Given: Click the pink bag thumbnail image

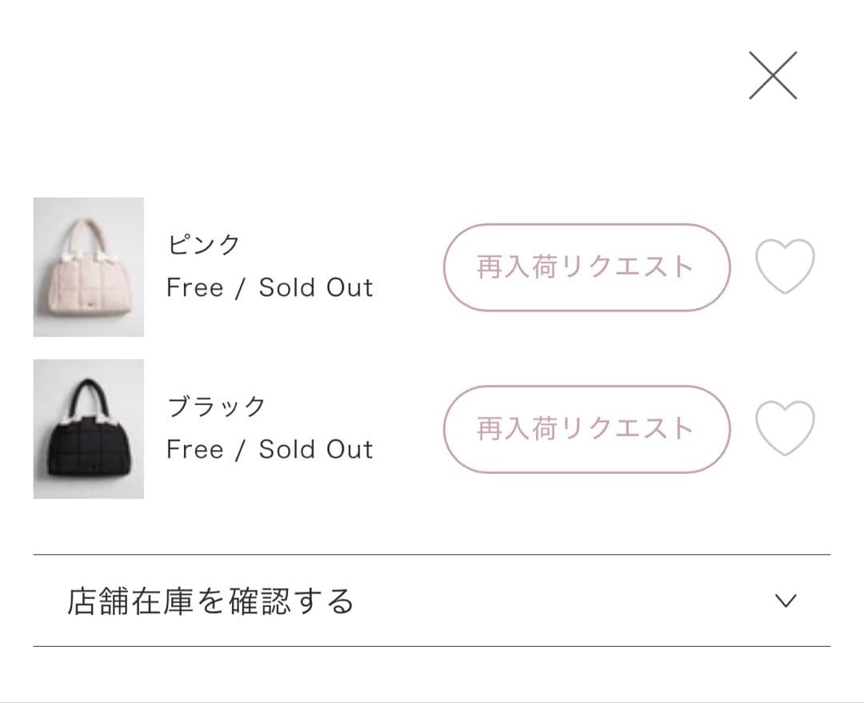Looking at the screenshot, I should pyautogui.click(x=88, y=267).
